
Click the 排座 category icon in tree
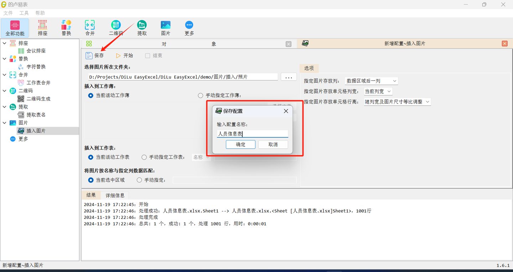13,43
